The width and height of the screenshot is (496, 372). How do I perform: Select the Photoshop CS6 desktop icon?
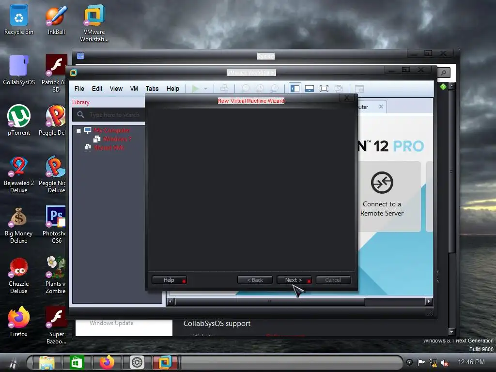pyautogui.click(x=56, y=225)
